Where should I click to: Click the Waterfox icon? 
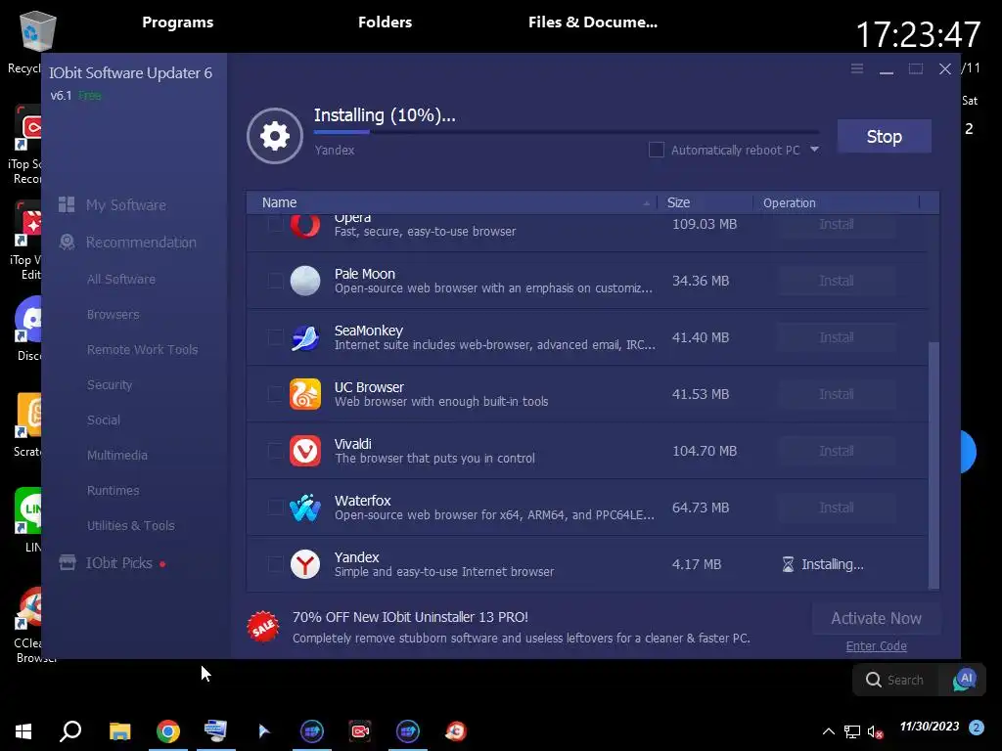pyautogui.click(x=305, y=508)
